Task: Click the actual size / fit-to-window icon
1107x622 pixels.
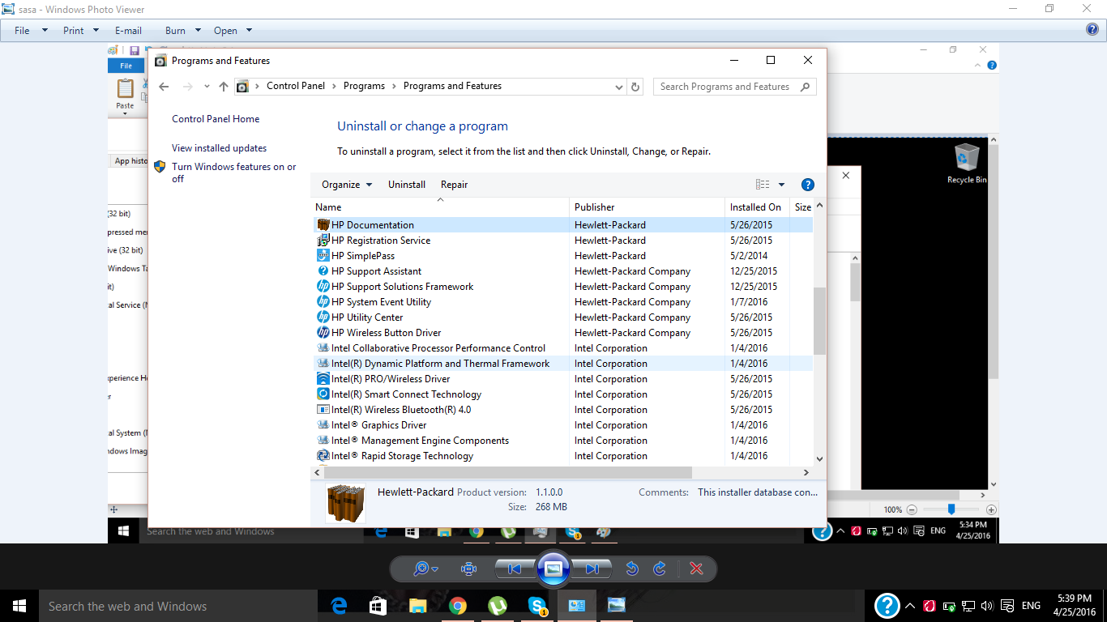Action: [x=468, y=569]
